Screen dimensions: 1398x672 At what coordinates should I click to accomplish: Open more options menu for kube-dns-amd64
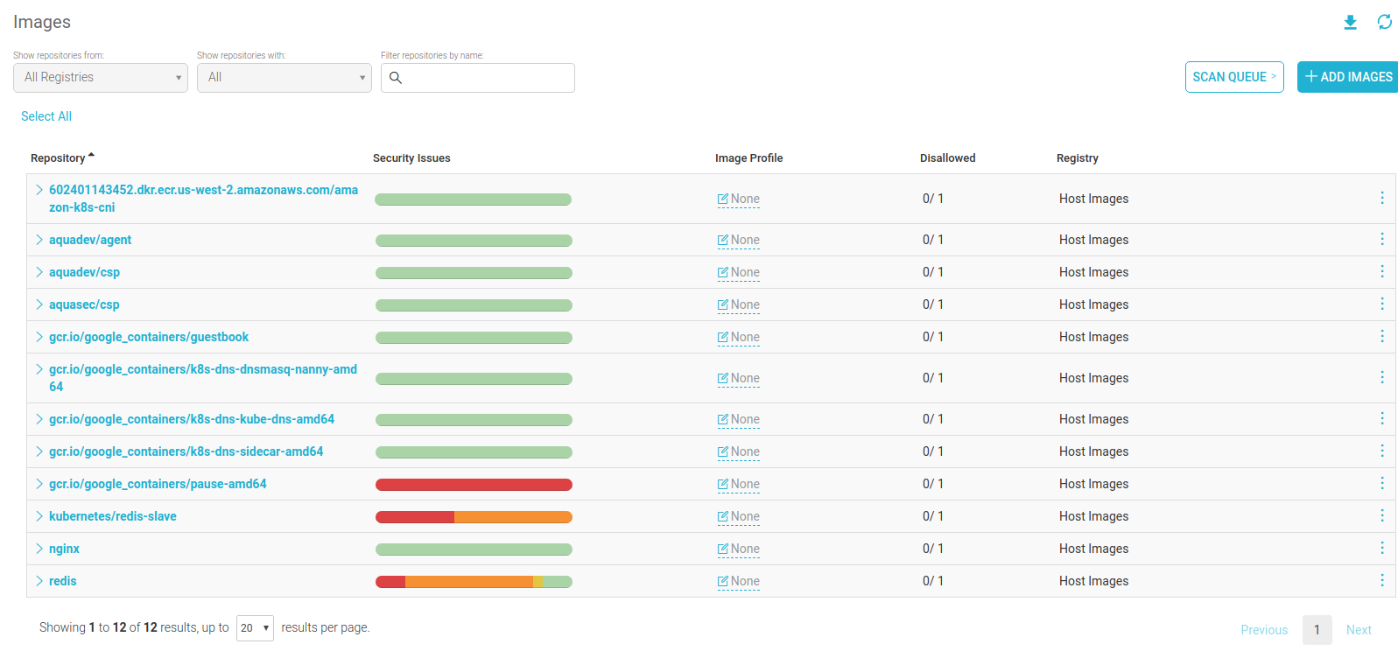point(1382,418)
